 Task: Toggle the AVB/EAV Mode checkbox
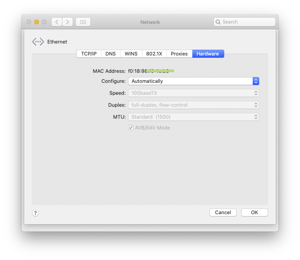pyautogui.click(x=131, y=127)
